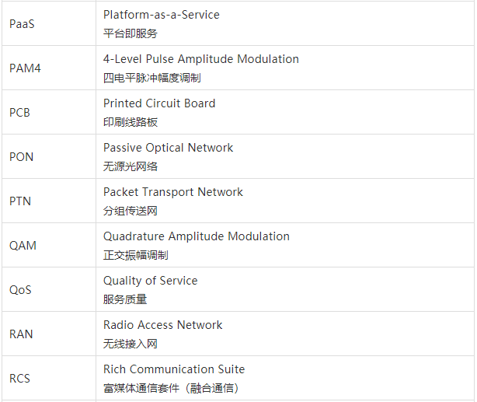
Task: Click the RAN abbreviation cell
Action: point(49,334)
